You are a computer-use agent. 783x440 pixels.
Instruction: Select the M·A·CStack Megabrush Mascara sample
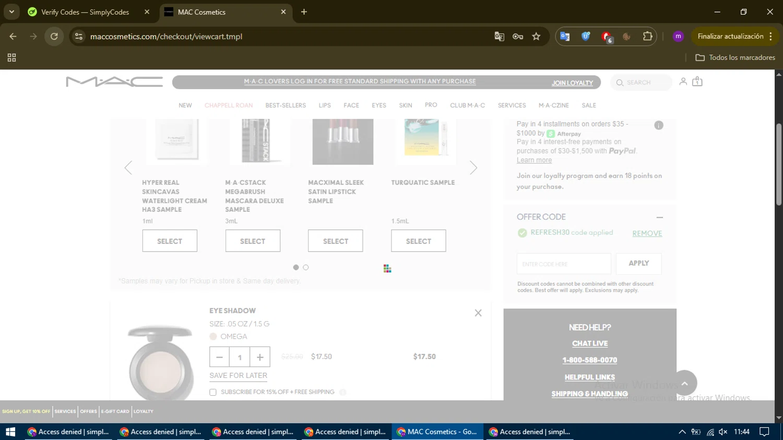coord(253,241)
